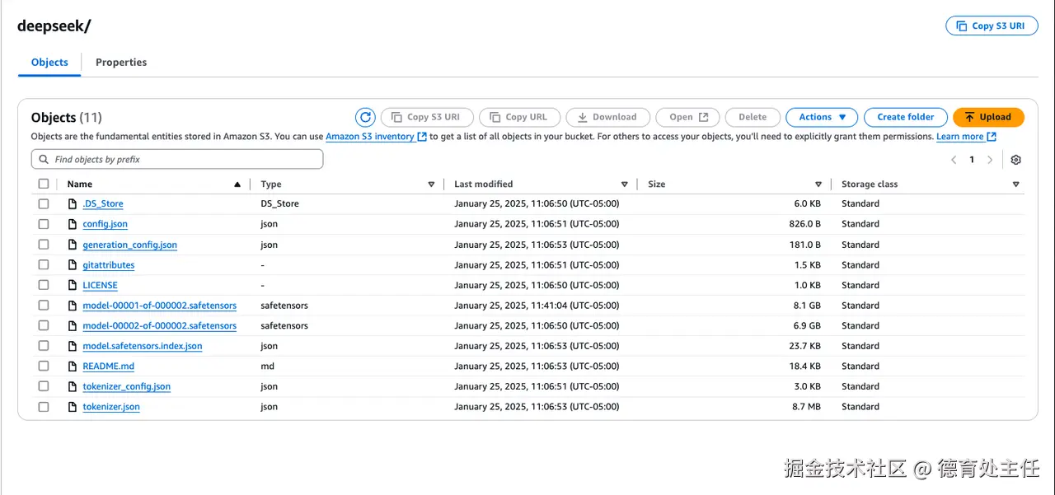
Task: Click Copy S3 URI button at top right
Action: click(992, 26)
